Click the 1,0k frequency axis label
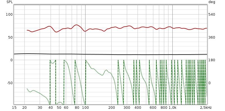The width and height of the screenshot is (225, 111). click(172, 107)
